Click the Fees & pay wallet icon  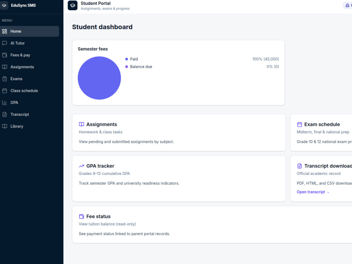pos(5,55)
